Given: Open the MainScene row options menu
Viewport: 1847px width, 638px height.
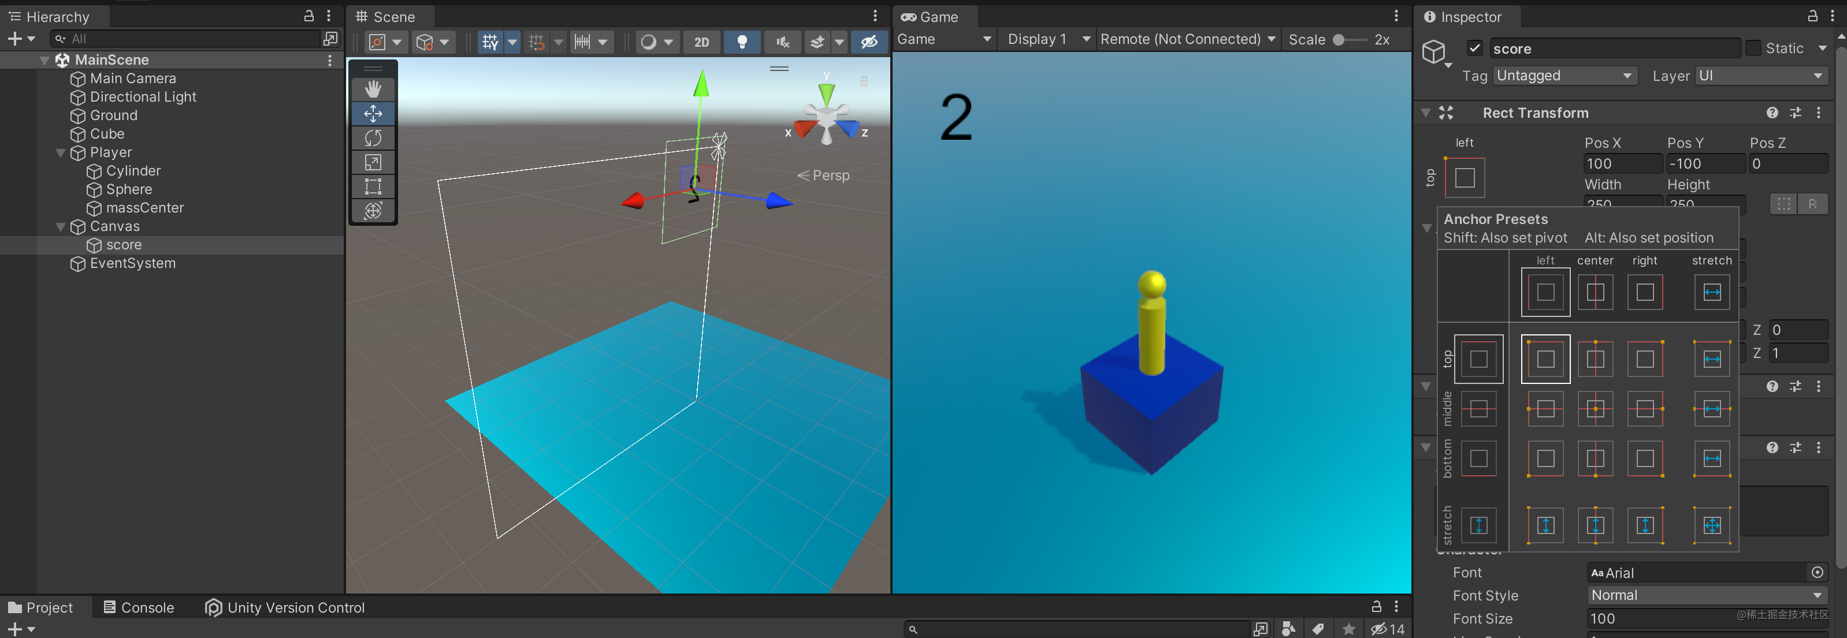Looking at the screenshot, I should pos(330,60).
